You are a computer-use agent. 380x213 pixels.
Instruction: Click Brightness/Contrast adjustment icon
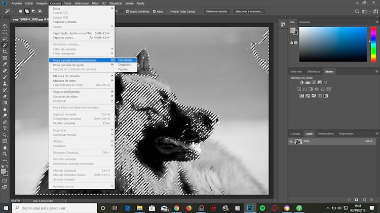[302, 83]
